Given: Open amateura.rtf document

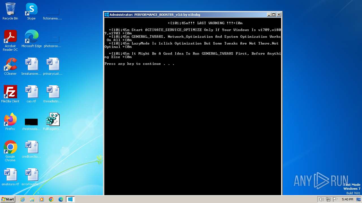Looking at the screenshot, I should point(10,177).
